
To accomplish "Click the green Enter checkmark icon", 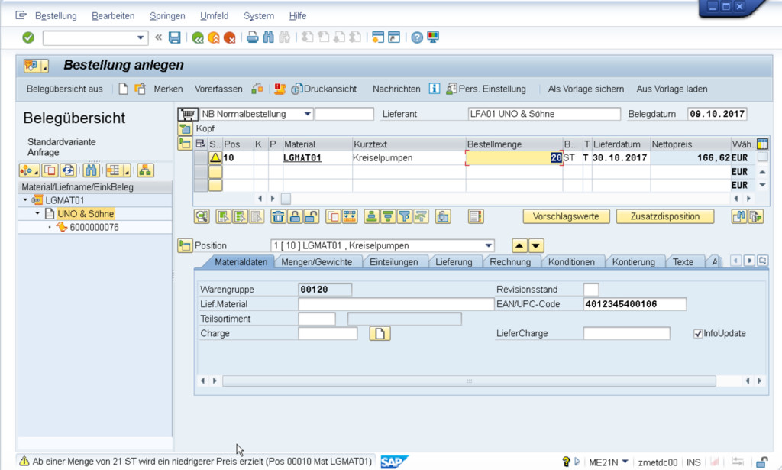I will pos(28,37).
